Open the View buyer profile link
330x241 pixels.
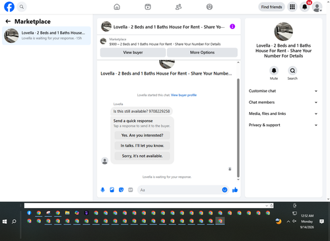(x=183, y=95)
